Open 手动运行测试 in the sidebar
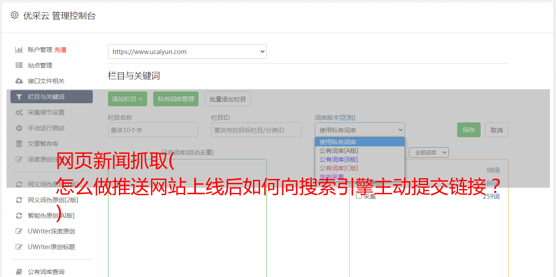 click(x=46, y=128)
